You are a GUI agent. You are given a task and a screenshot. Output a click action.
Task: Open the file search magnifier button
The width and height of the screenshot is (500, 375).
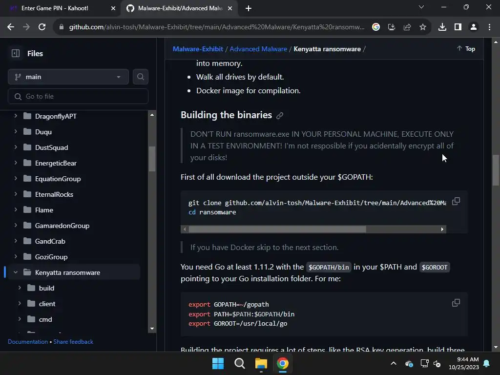[140, 77]
